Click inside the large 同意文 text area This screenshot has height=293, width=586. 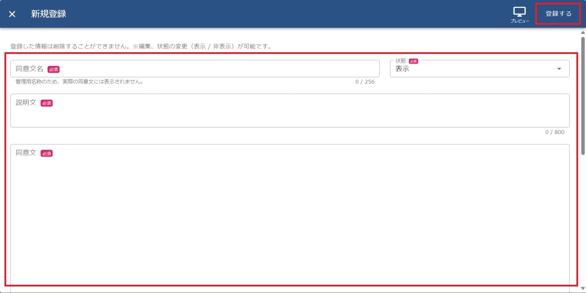click(290, 216)
